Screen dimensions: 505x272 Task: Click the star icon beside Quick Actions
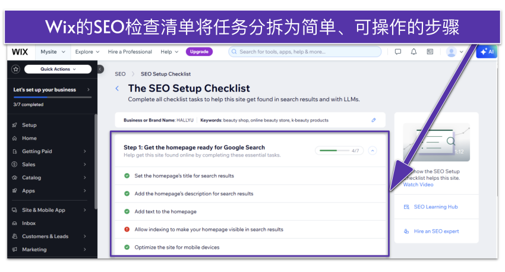15,69
